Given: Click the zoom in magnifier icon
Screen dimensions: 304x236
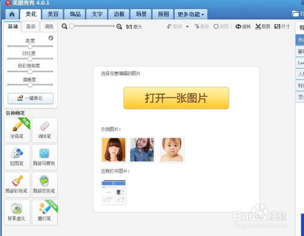Looking at the screenshot, I should 119,27.
